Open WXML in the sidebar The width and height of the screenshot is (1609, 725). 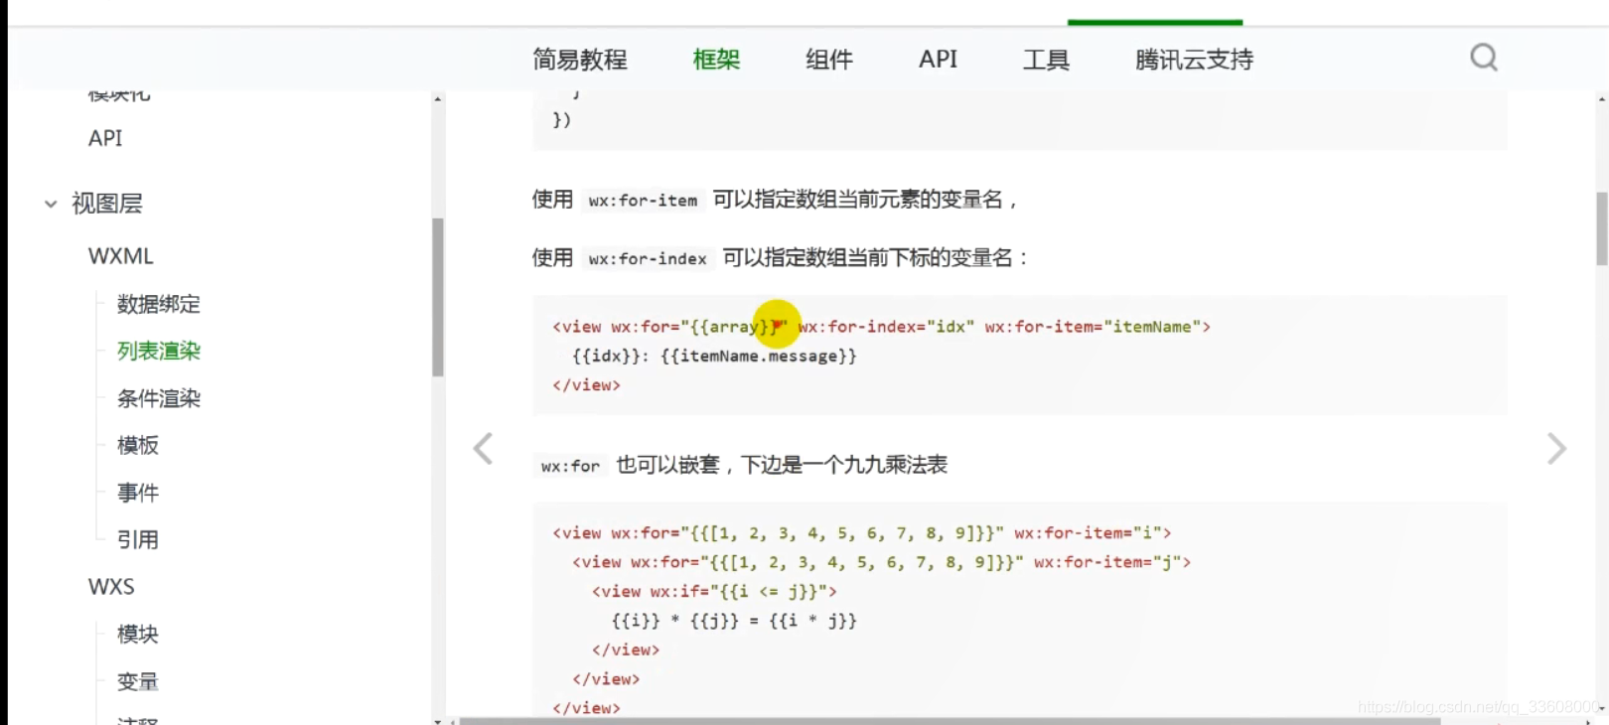(121, 256)
